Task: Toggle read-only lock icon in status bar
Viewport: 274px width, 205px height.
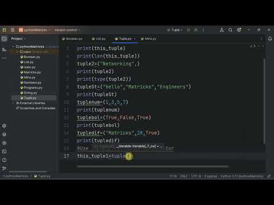Action: pyautogui.click(x=269, y=176)
